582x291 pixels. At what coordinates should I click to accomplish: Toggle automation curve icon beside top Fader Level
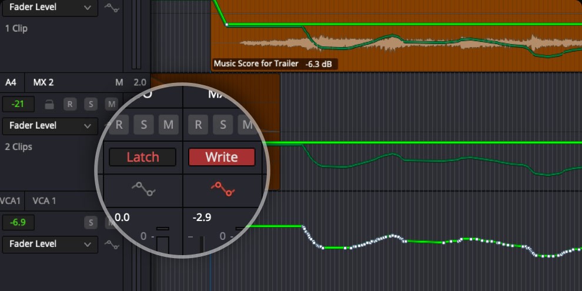coord(111,8)
